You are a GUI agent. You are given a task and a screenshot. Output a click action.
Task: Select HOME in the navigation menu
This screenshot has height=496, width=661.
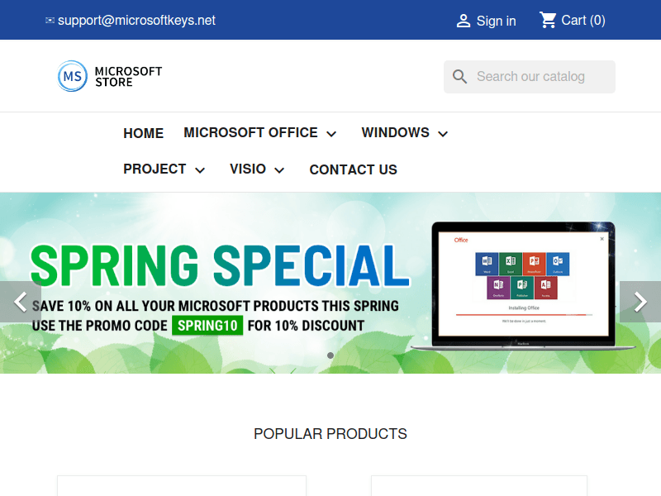tap(143, 133)
